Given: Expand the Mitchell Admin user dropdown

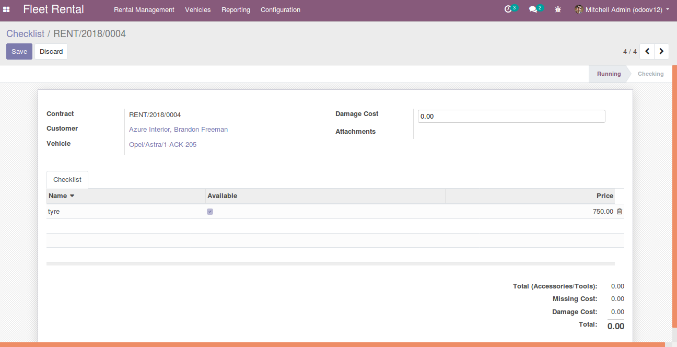Looking at the screenshot, I should [668, 9].
